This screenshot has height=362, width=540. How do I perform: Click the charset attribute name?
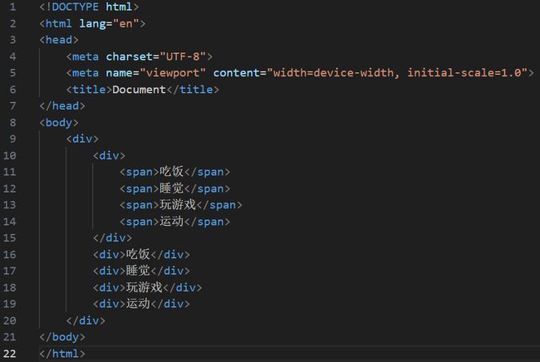pyautogui.click(x=129, y=56)
